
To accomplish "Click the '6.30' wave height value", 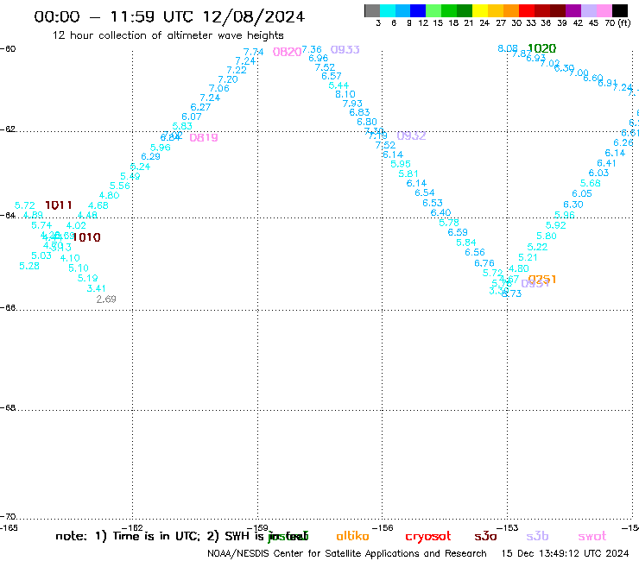I will pos(573,205).
